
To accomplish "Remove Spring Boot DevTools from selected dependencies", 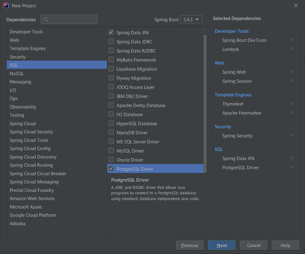I will [291, 40].
